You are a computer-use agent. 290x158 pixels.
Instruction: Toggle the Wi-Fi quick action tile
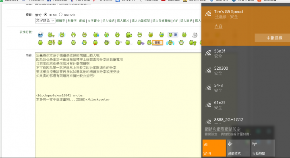tap(214, 148)
